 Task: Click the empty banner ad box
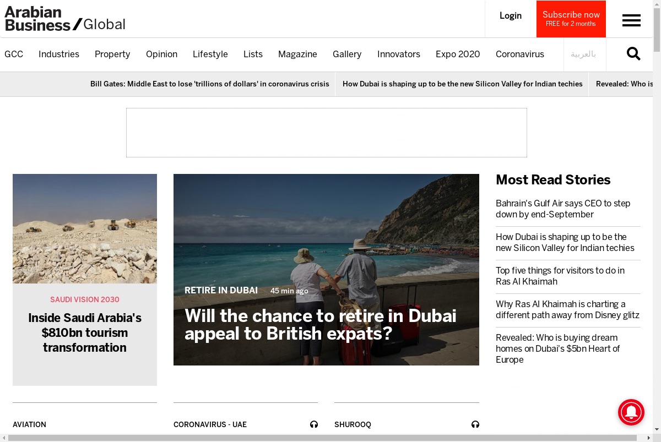327,133
